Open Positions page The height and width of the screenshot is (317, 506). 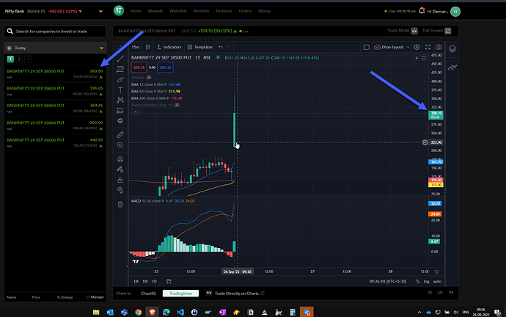tap(224, 11)
